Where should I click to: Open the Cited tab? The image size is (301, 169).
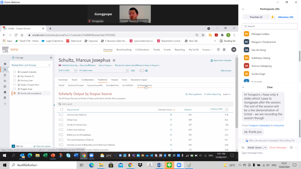[x=124, y=80]
